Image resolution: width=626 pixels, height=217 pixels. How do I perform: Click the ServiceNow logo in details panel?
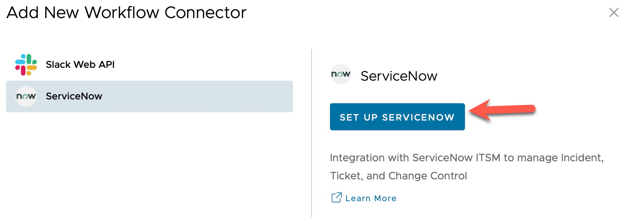(x=341, y=74)
